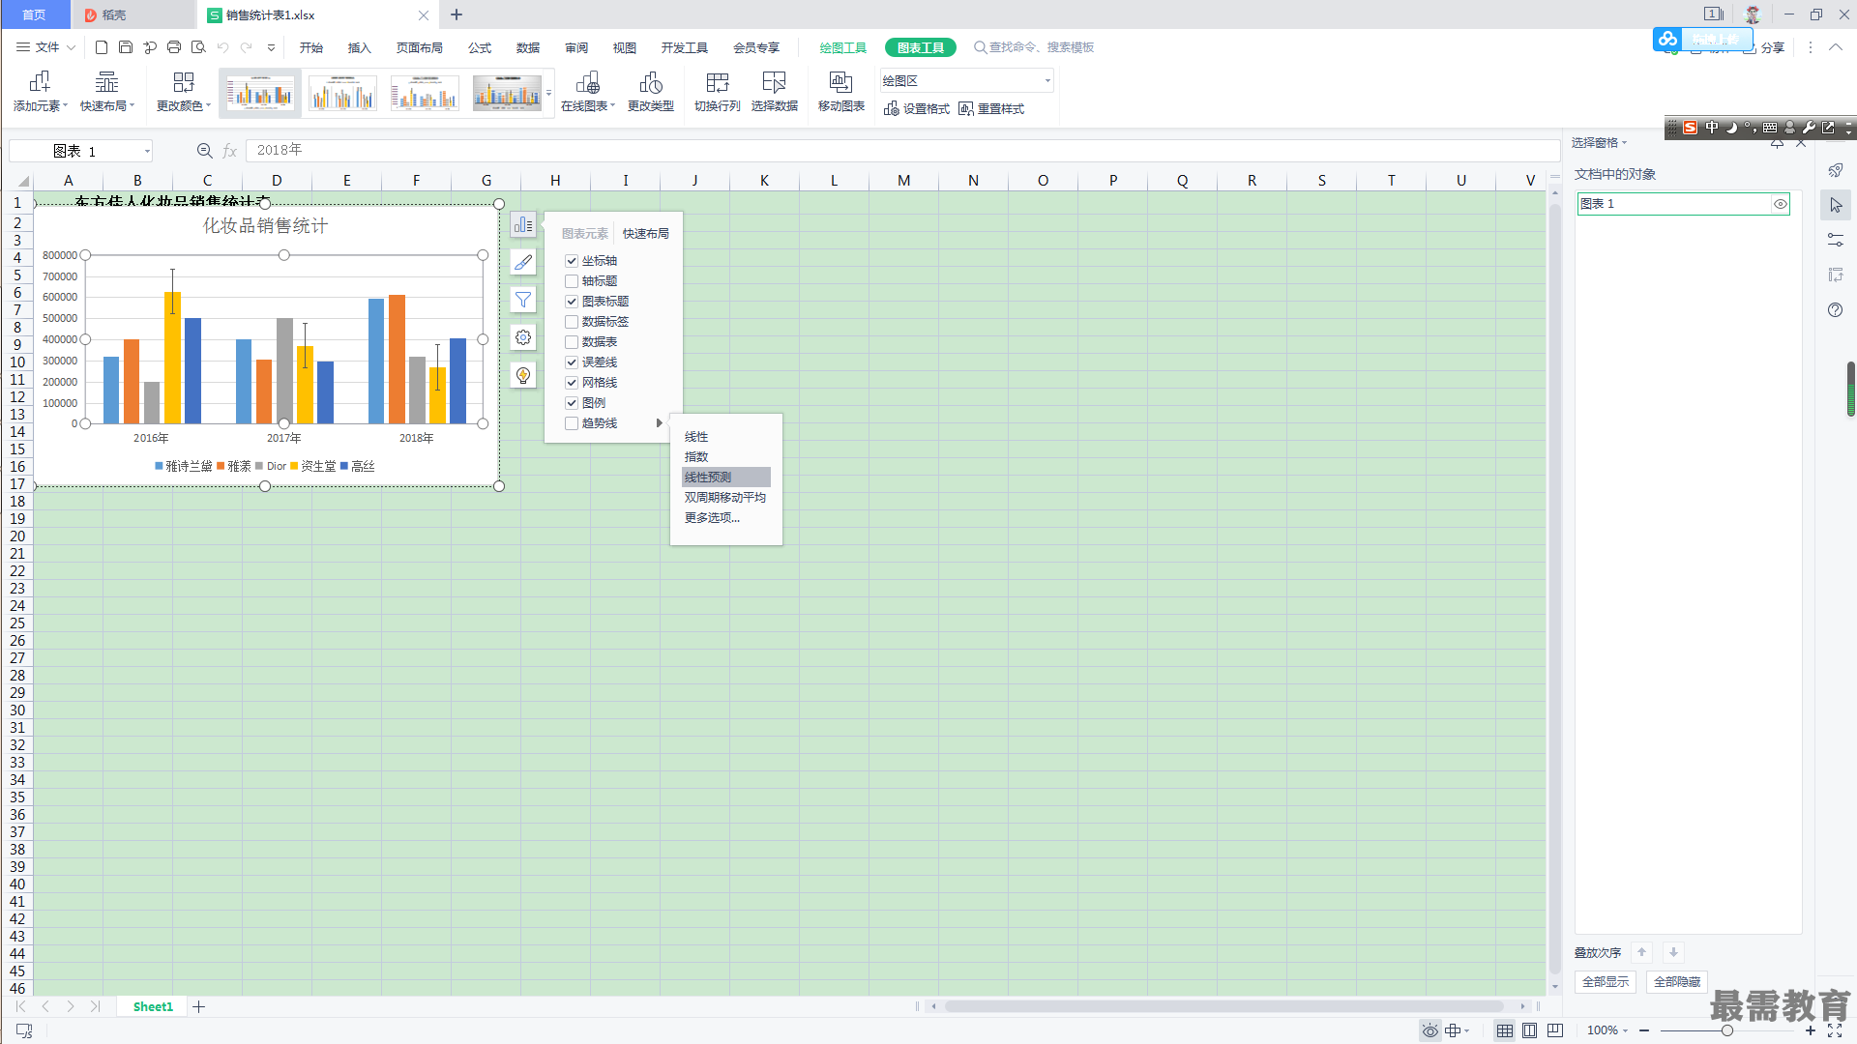Open the 插入 insert ribbon tab

point(359,47)
